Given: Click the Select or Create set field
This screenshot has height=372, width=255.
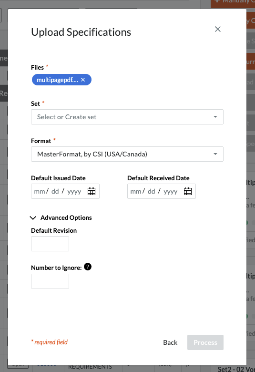Looking at the screenshot, I should pyautogui.click(x=127, y=117).
